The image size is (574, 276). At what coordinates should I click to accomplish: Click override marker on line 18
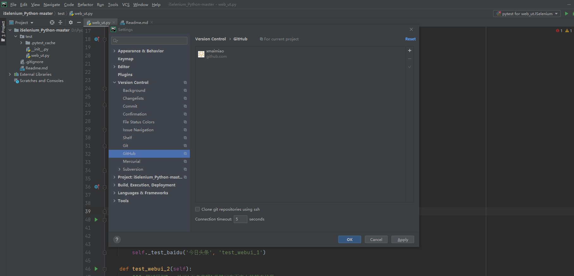97,39
